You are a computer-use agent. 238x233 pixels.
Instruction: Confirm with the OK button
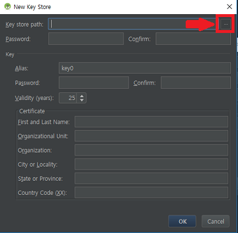pos(182,221)
